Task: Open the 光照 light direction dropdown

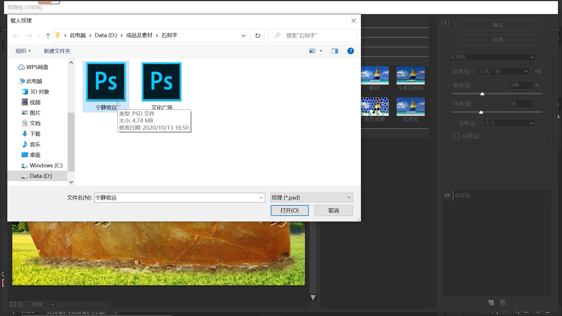Action: coord(509,123)
